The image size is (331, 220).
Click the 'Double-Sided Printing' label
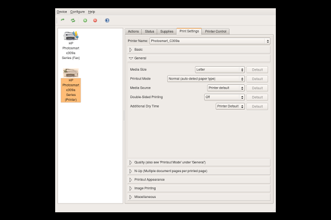pyautogui.click(x=146, y=97)
